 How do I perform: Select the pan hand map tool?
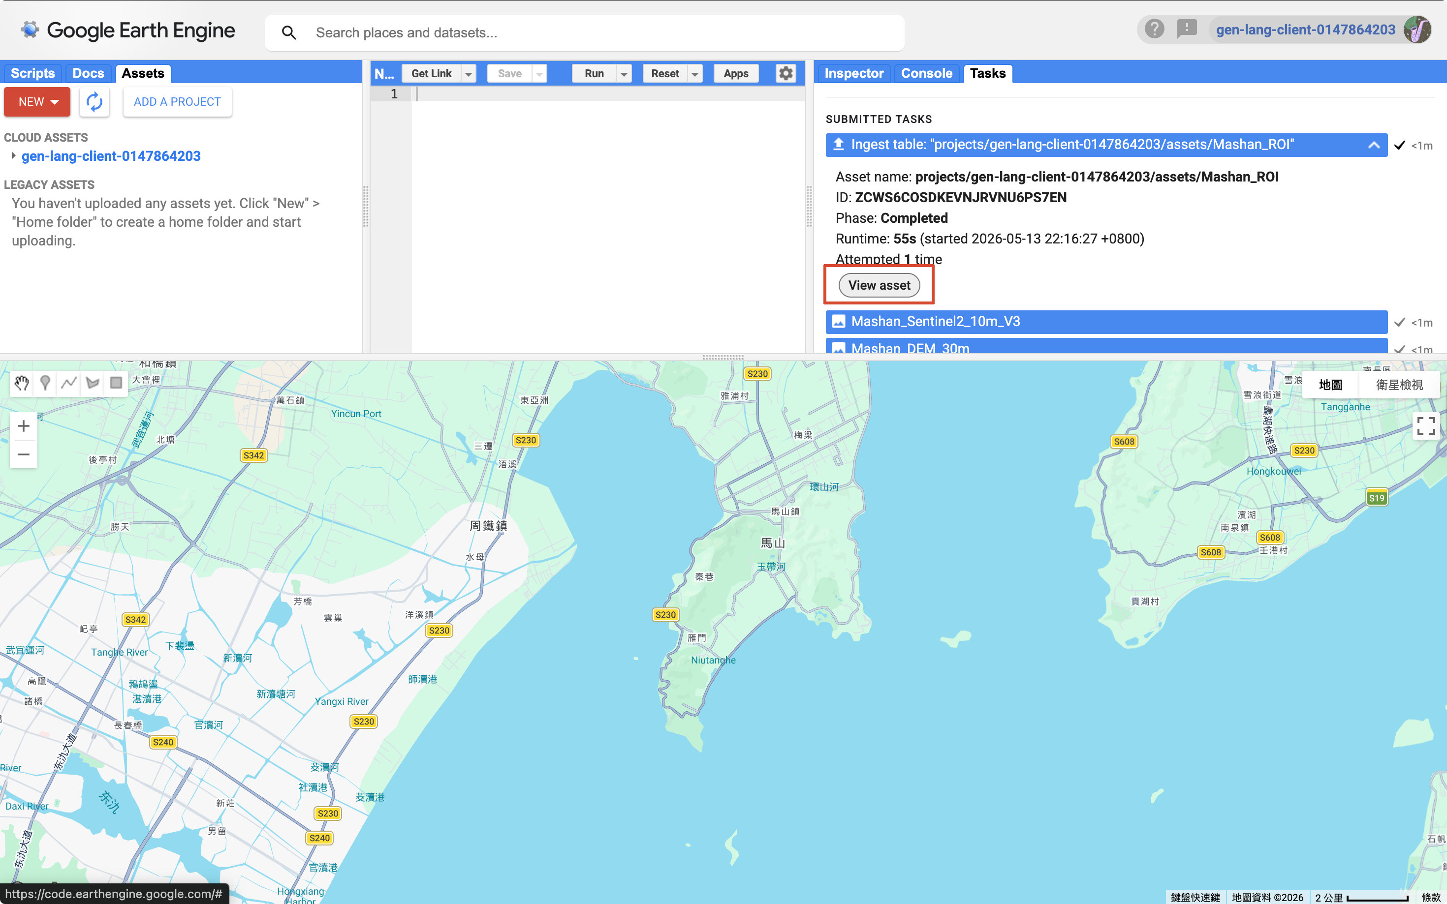click(x=22, y=383)
